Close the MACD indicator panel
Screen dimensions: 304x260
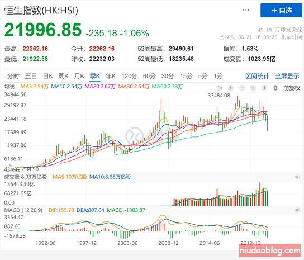(297, 210)
